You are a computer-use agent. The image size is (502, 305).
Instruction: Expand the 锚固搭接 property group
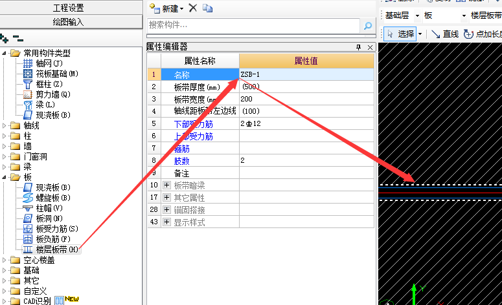(x=166, y=209)
